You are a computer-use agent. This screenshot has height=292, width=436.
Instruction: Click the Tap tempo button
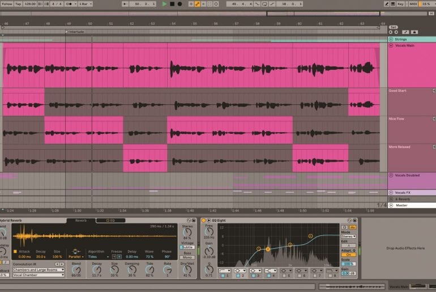click(18, 4)
